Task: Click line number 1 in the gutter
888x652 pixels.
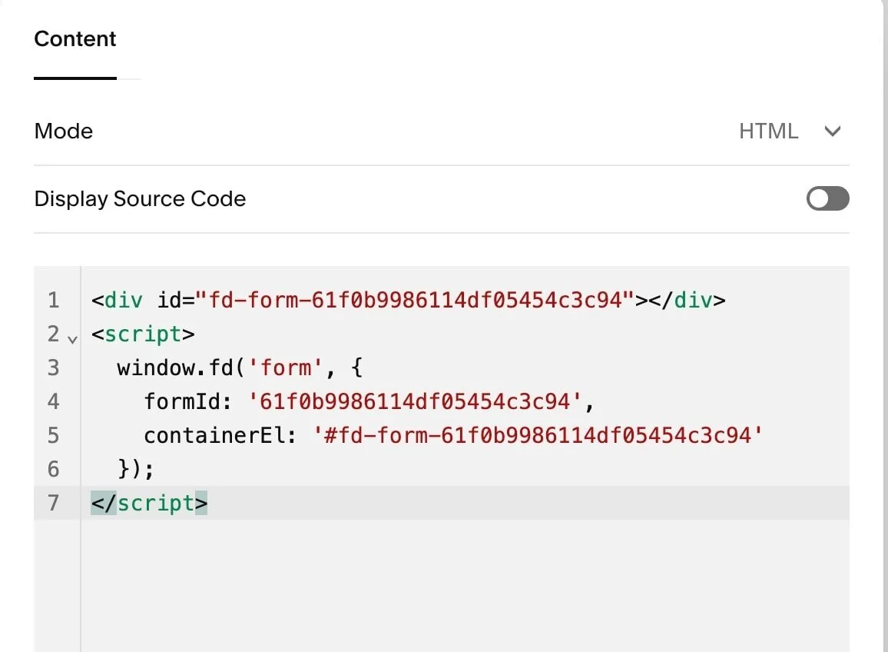Action: pos(54,300)
